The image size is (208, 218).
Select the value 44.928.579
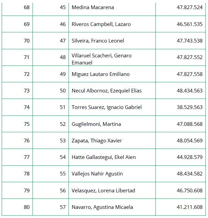[189, 157]
